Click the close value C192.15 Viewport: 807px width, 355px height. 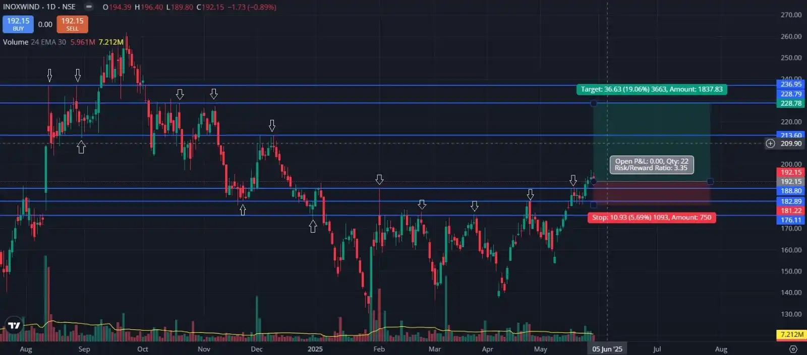click(210, 7)
